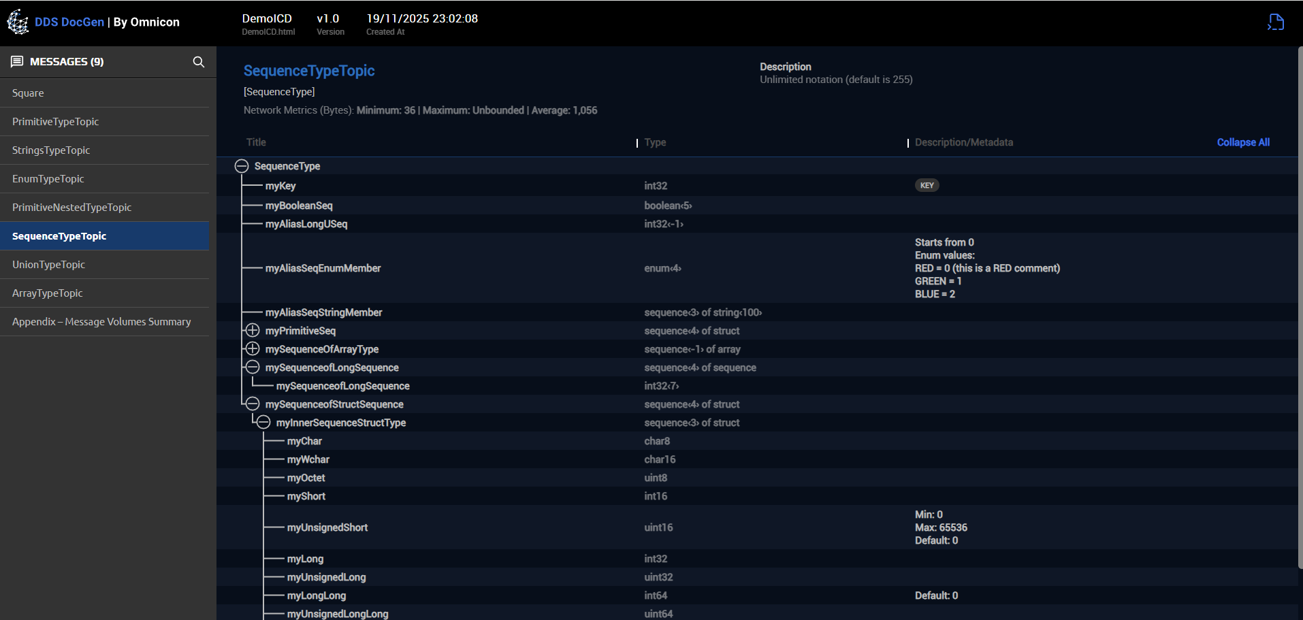Collapse the mySequenceofStructSequence node
This screenshot has width=1303, height=620.
(x=253, y=404)
